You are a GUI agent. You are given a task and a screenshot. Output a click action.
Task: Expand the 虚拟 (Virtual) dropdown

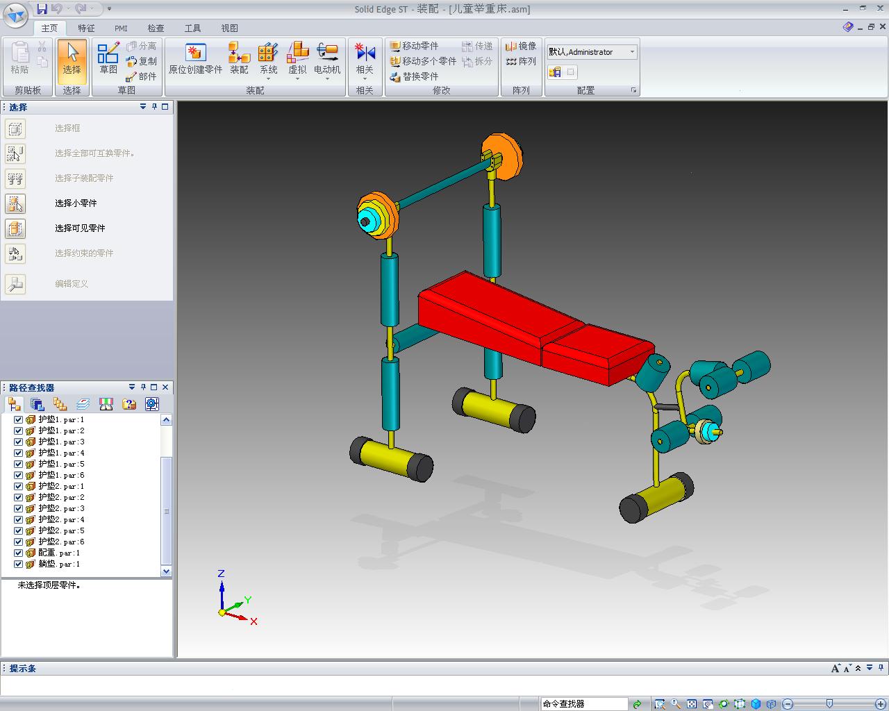coord(297,78)
